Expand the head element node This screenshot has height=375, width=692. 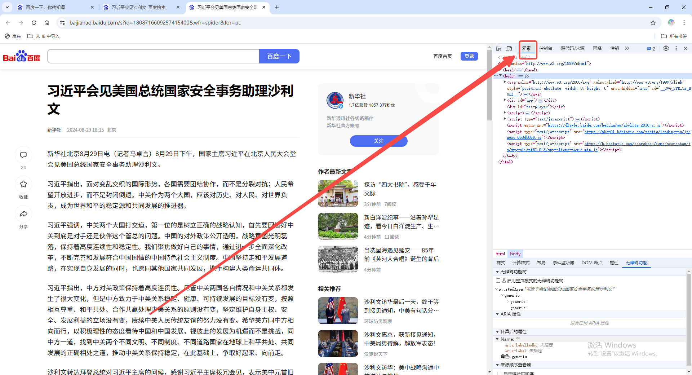tap(501, 70)
